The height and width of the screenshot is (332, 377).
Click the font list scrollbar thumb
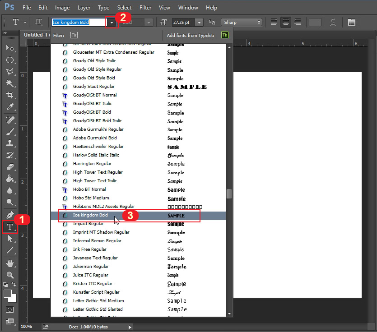229,194
